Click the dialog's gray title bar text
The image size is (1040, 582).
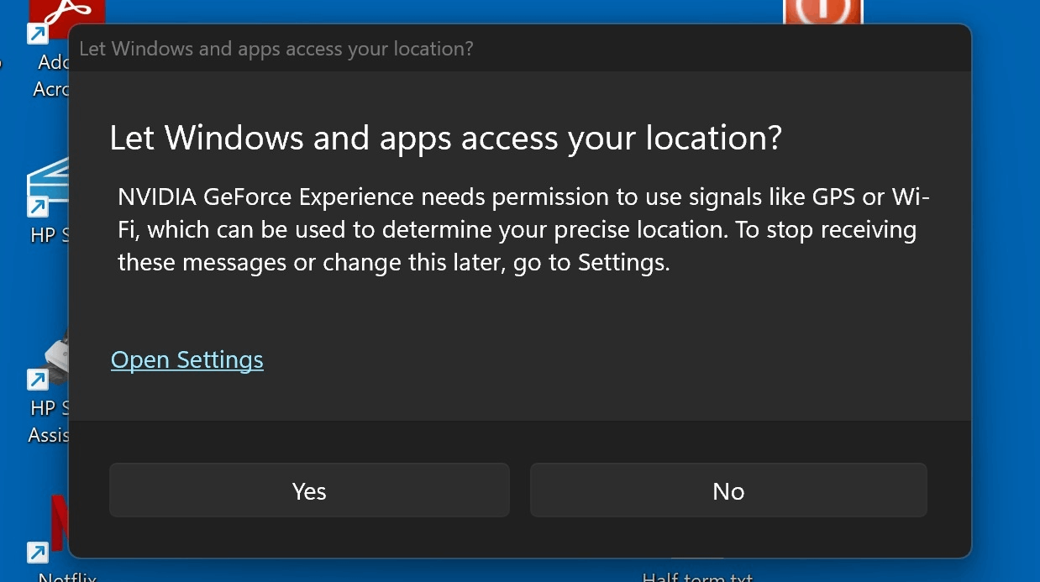tap(276, 49)
